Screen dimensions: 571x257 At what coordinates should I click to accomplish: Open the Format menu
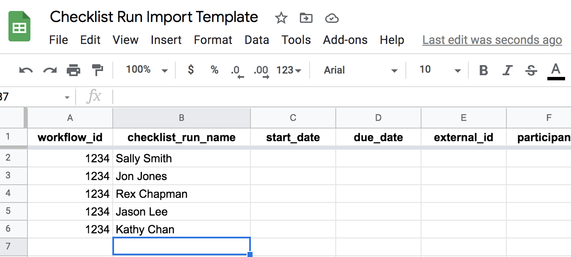[x=213, y=40]
